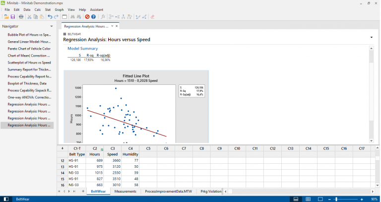Select the C4 Humidity column header
The height and width of the screenshot is (202, 381).
[130, 148]
